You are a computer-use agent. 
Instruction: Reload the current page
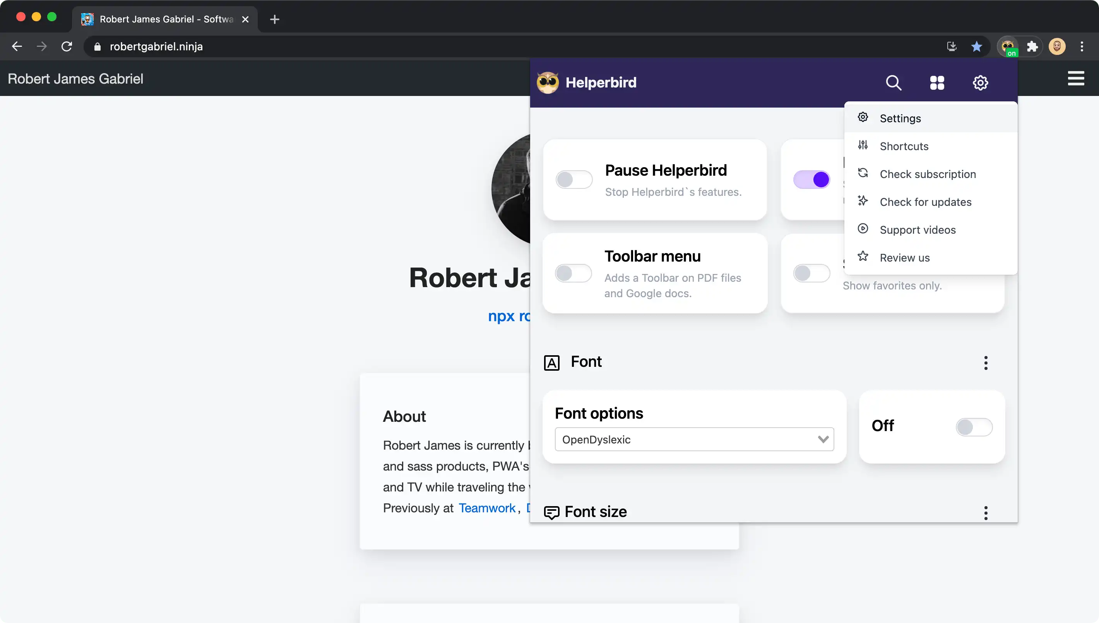tap(67, 47)
